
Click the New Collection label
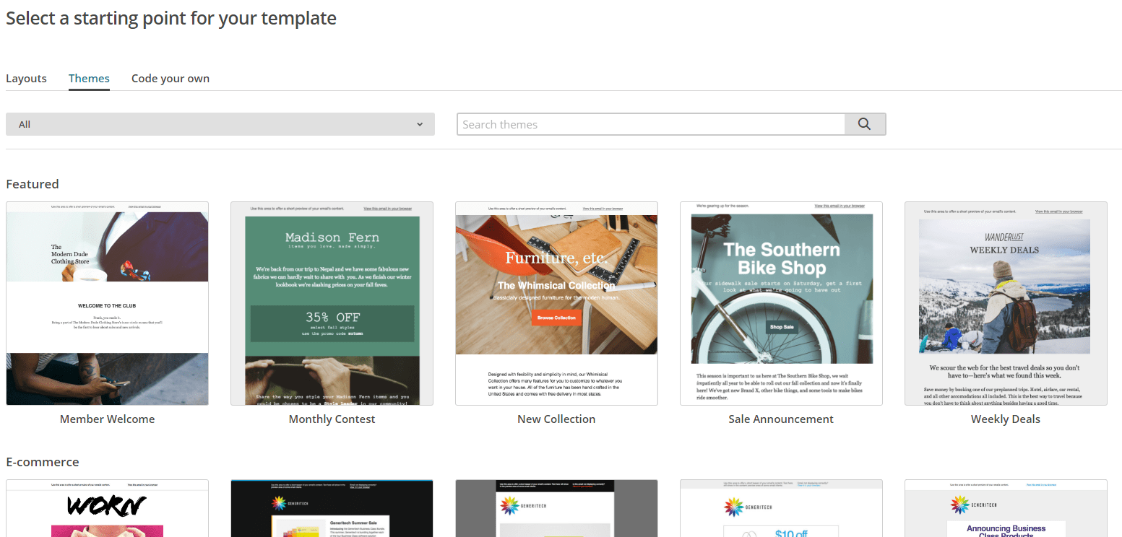click(x=556, y=419)
